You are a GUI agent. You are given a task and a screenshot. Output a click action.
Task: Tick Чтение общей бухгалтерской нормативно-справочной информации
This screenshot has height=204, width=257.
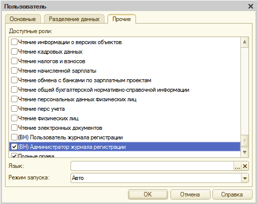(14, 90)
